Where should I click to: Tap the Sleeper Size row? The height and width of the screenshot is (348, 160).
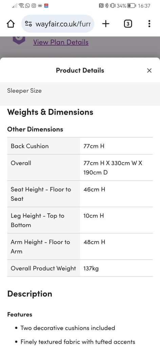click(80, 91)
